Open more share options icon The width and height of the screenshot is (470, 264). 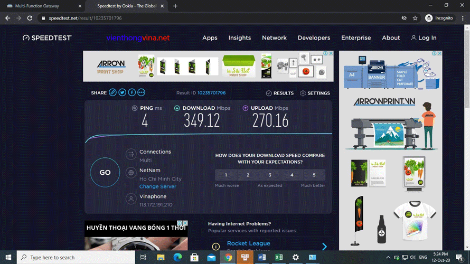(x=141, y=92)
